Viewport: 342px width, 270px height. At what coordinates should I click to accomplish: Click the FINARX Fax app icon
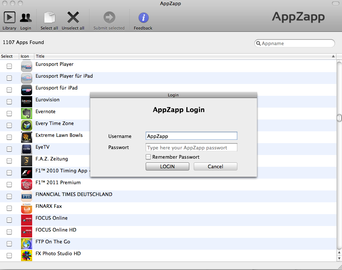27,208
